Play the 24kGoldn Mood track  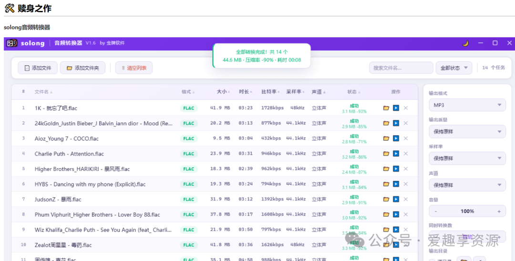click(396, 123)
